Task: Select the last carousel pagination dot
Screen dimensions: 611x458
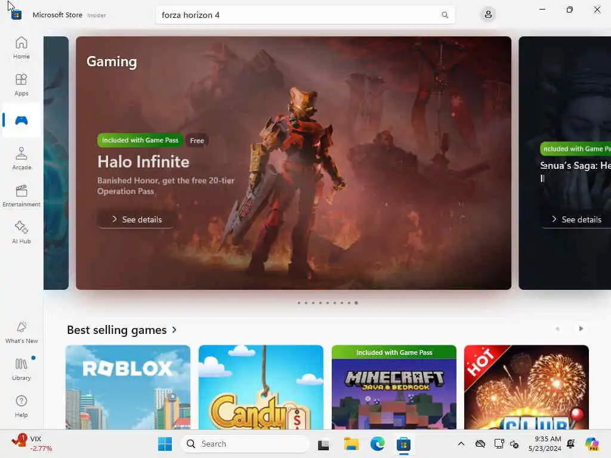Action: pos(356,303)
